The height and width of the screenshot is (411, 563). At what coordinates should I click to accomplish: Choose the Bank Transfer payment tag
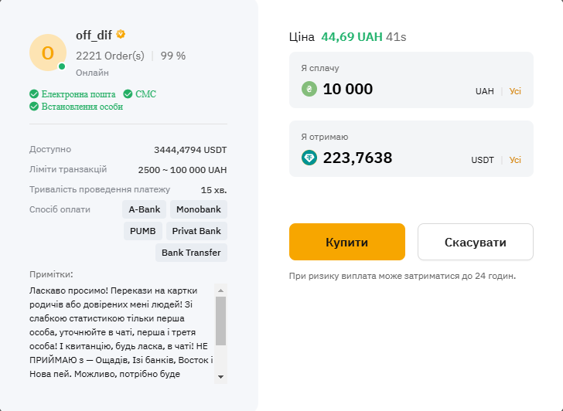tap(191, 253)
